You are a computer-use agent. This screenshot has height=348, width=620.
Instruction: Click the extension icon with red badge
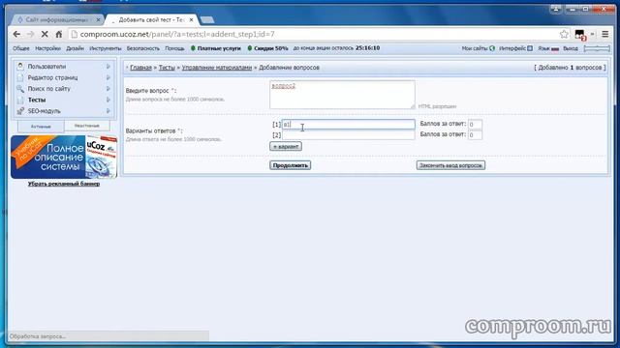coord(580,35)
